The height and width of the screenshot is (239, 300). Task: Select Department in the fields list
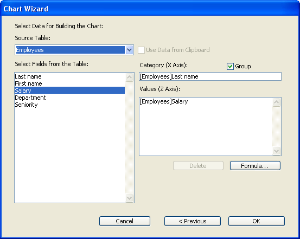pos(69,98)
